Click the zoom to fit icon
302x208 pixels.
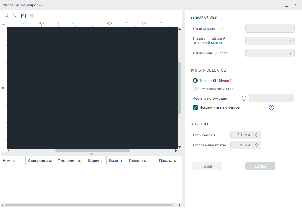tap(24, 16)
